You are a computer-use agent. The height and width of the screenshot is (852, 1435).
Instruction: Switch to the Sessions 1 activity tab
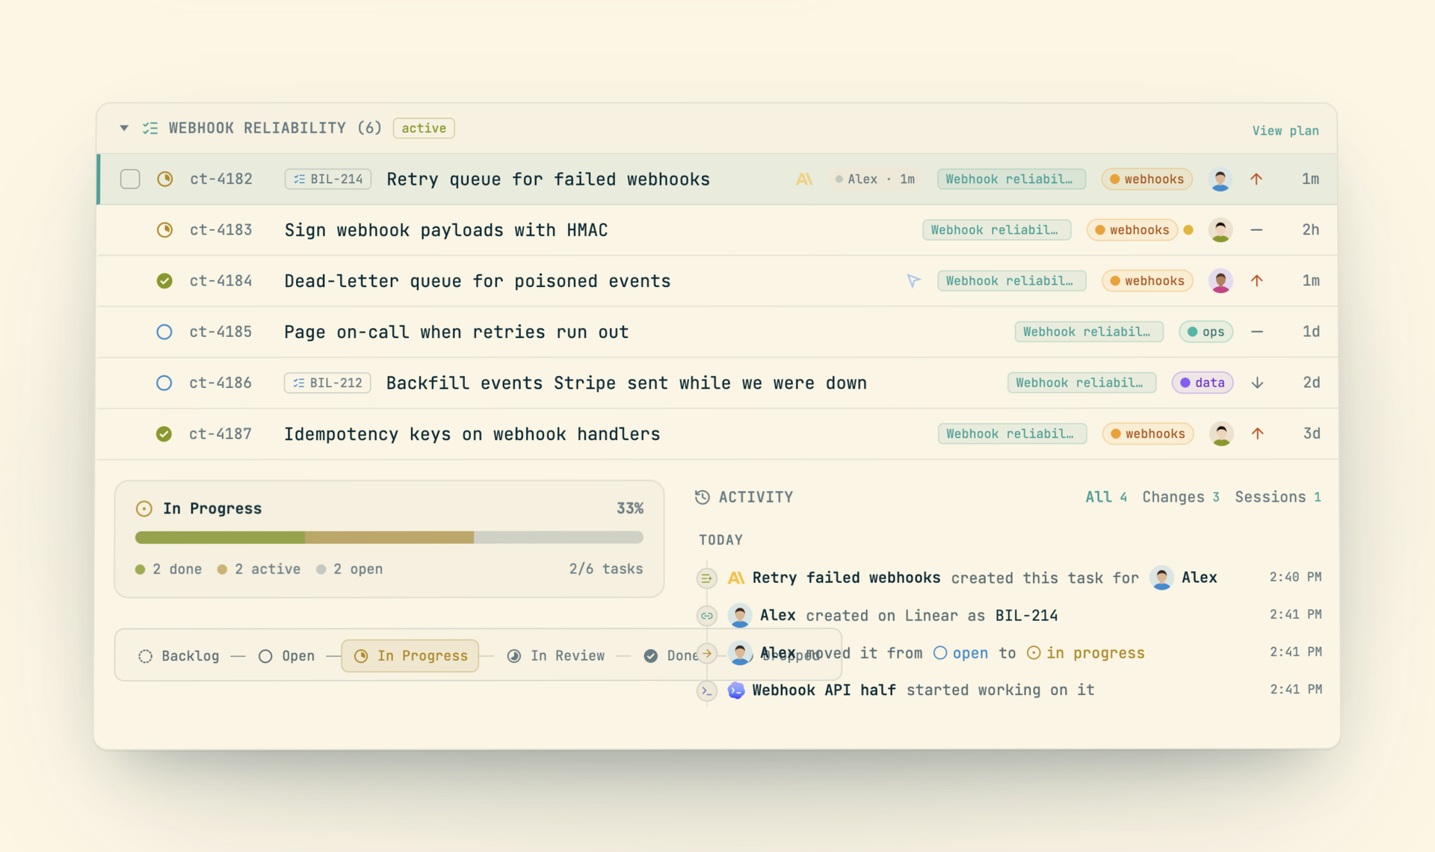pyautogui.click(x=1278, y=497)
